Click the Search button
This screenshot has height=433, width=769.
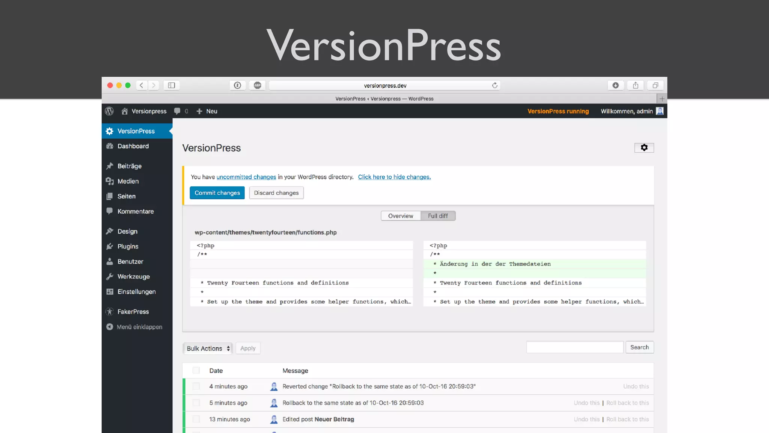639,347
